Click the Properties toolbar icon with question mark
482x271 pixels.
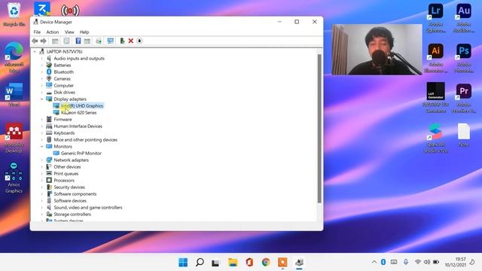point(78,41)
